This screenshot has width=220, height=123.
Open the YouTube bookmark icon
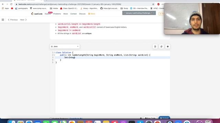coord(12,8)
